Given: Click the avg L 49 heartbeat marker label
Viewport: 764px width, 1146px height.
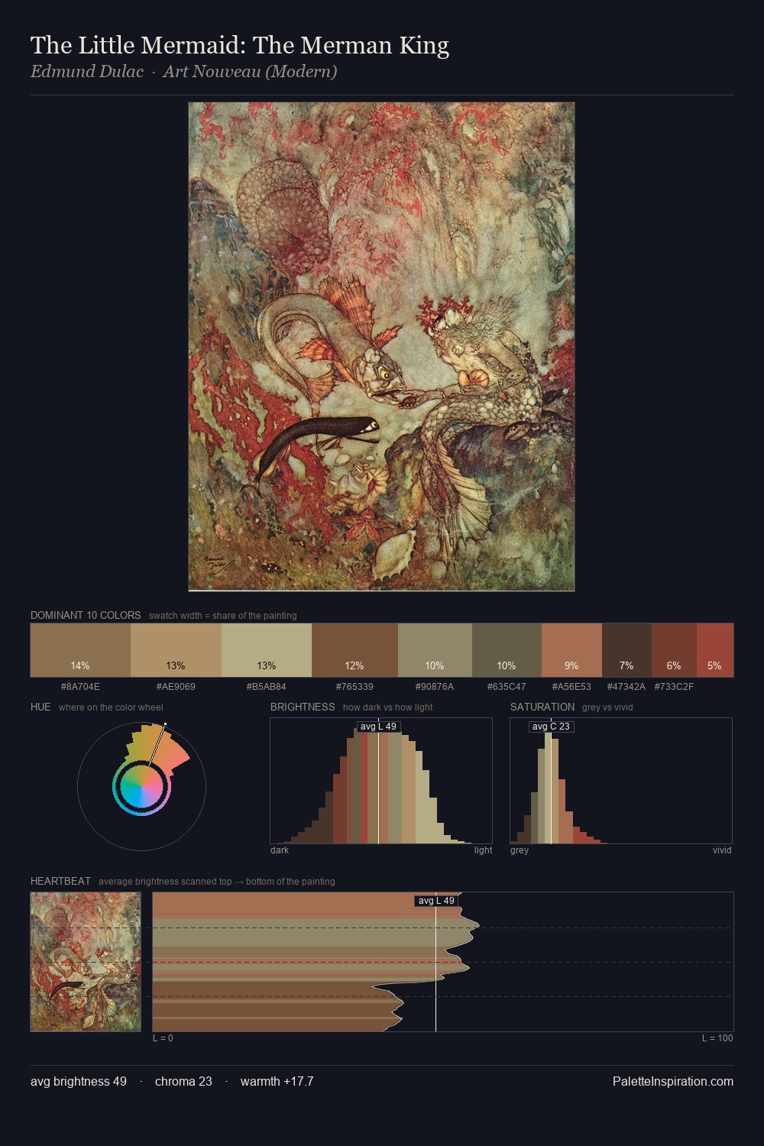Looking at the screenshot, I should [x=436, y=901].
